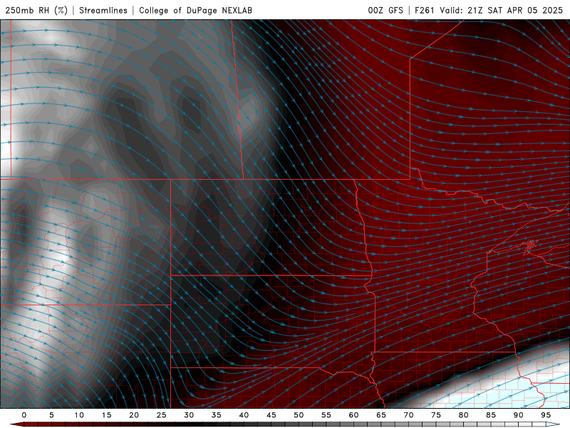
Task: Click the 'Streamlines' header label
Action: pyautogui.click(x=103, y=10)
